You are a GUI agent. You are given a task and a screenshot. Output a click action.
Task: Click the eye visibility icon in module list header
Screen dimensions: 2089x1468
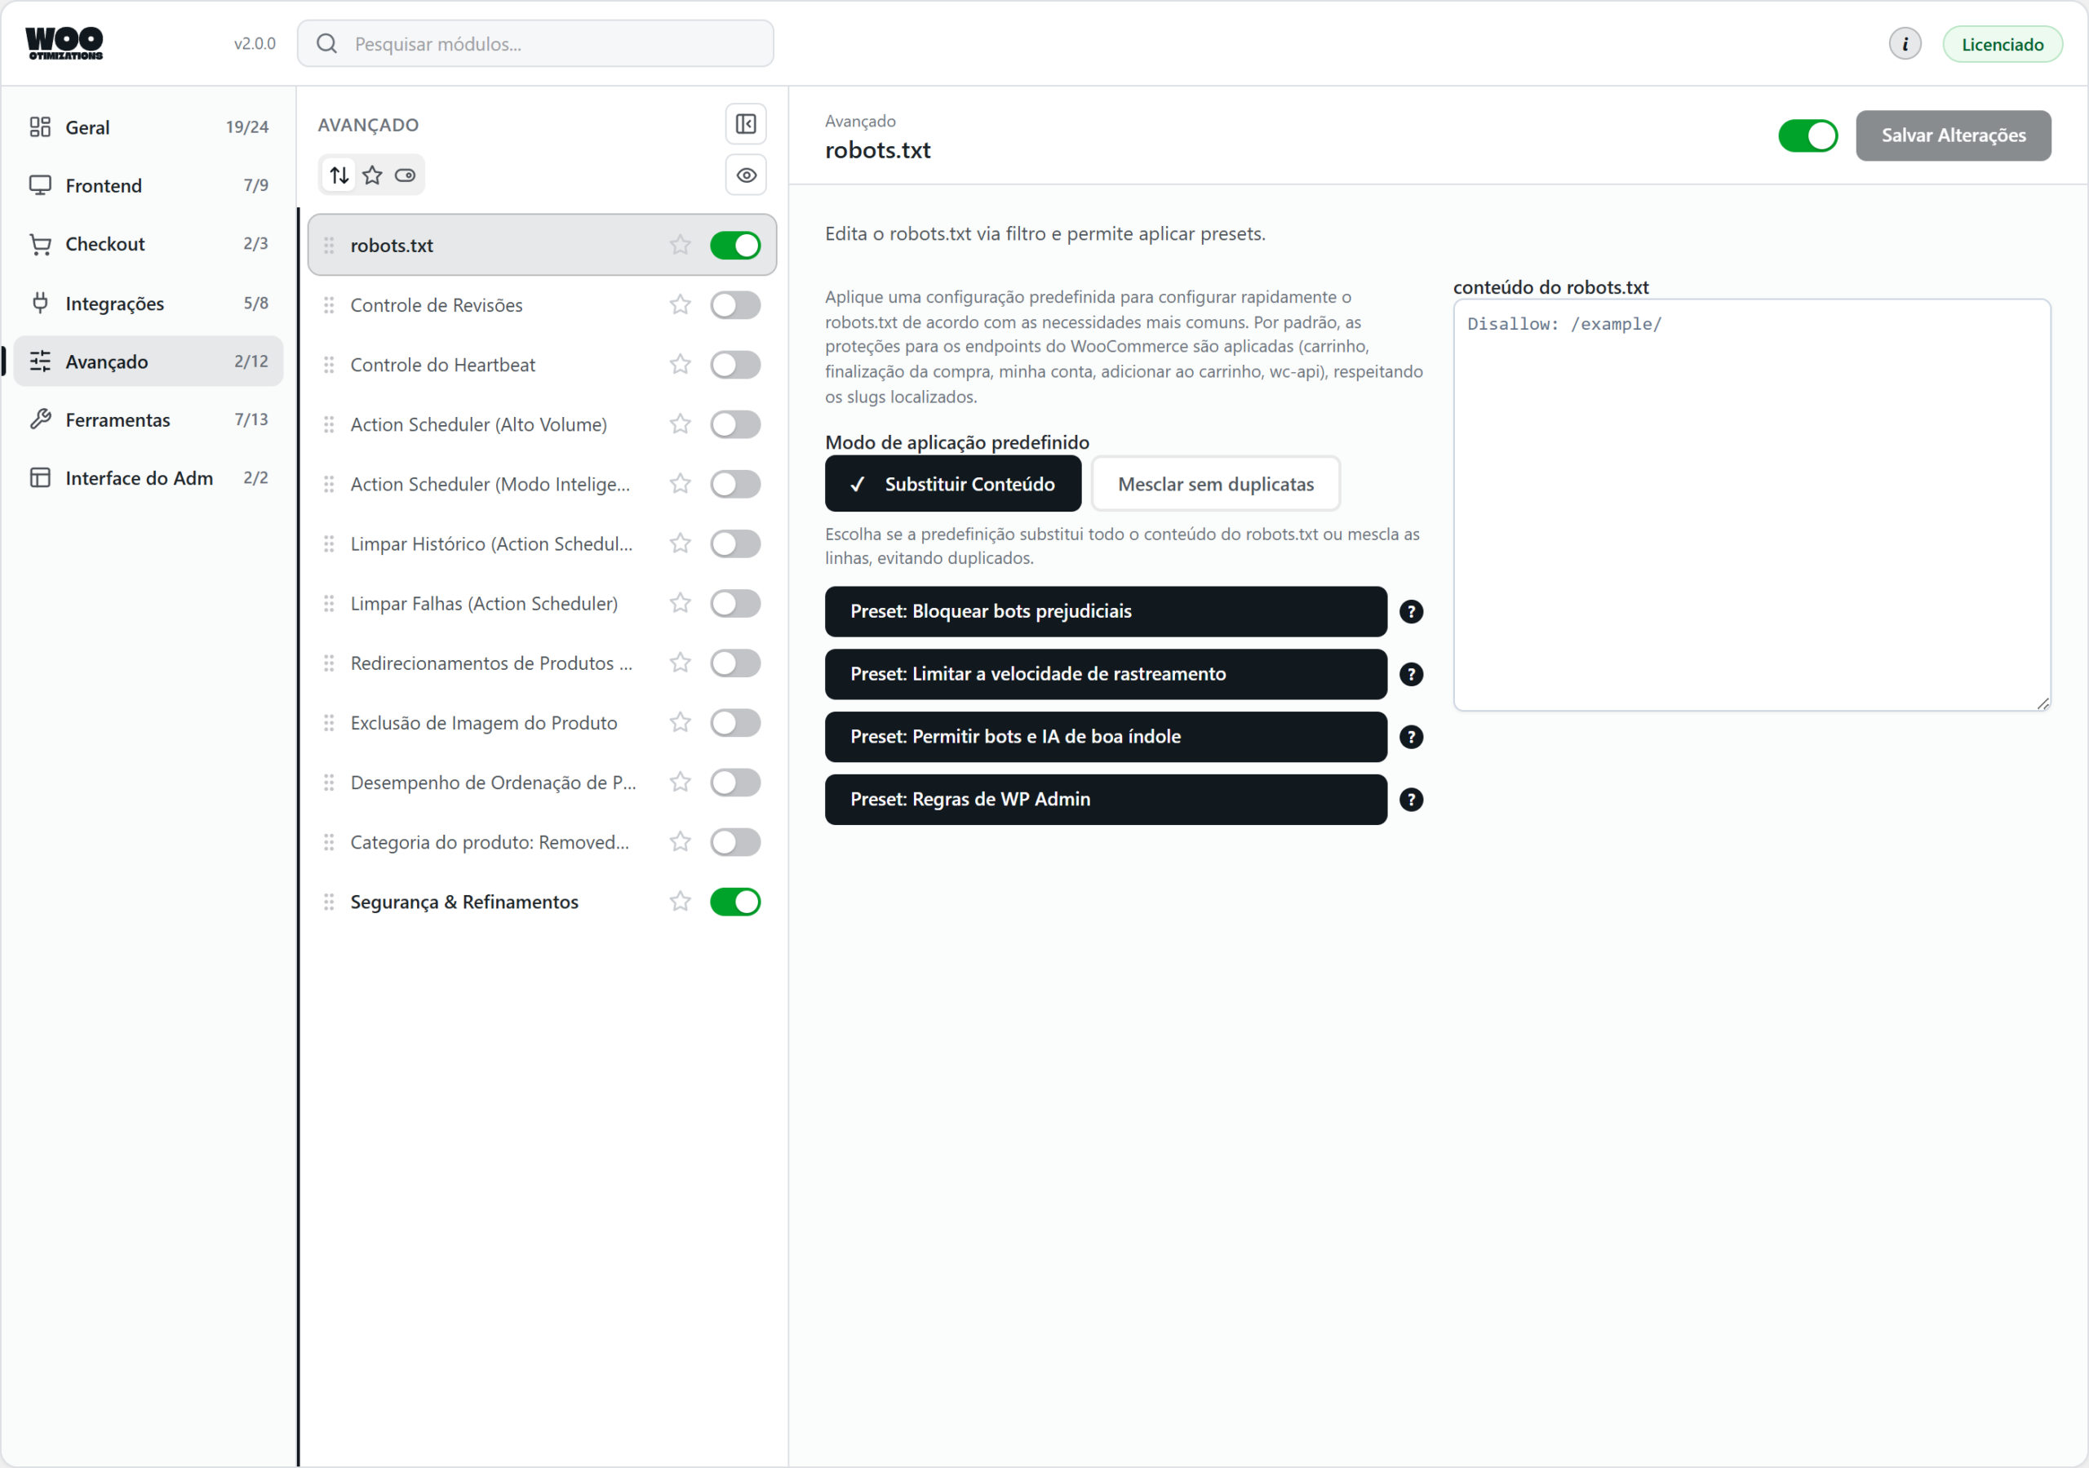[x=745, y=175]
